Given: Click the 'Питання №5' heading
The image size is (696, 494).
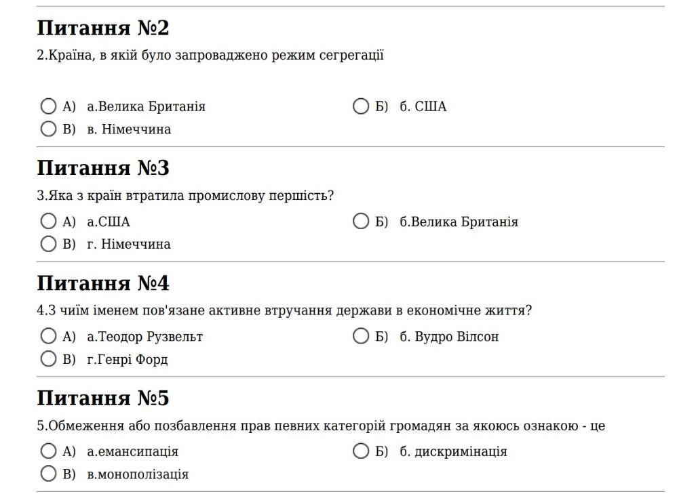Looking at the screenshot, I should pos(103,398).
